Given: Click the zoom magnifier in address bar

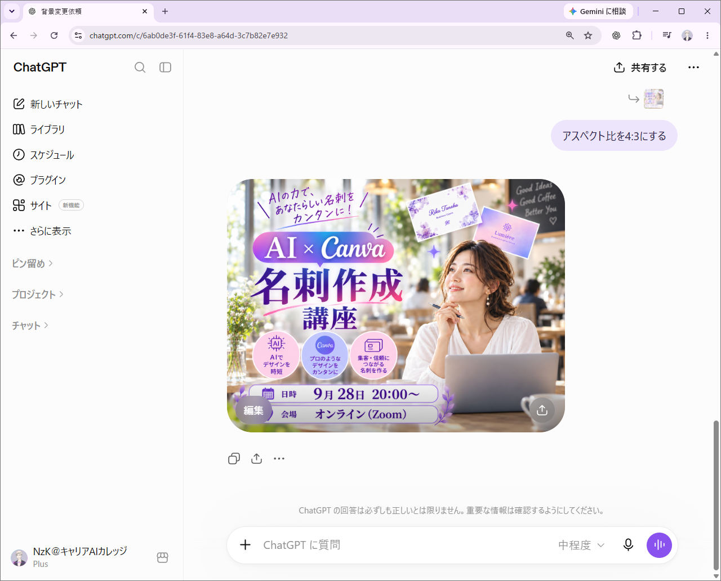Looking at the screenshot, I should click(x=570, y=35).
